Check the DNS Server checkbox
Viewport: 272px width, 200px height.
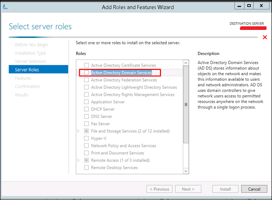[x=87, y=116]
